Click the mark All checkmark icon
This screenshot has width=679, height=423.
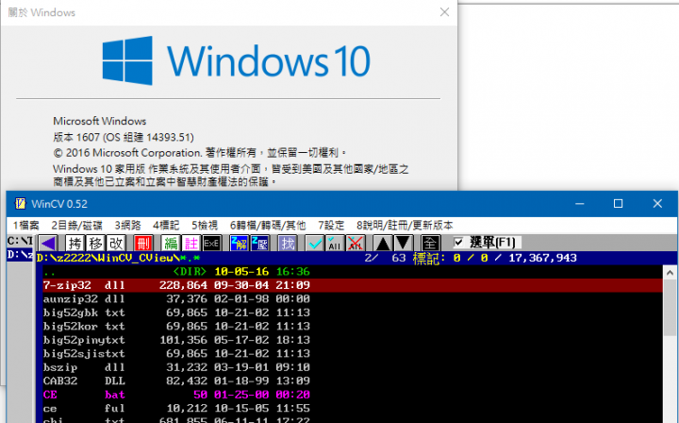[x=335, y=244]
